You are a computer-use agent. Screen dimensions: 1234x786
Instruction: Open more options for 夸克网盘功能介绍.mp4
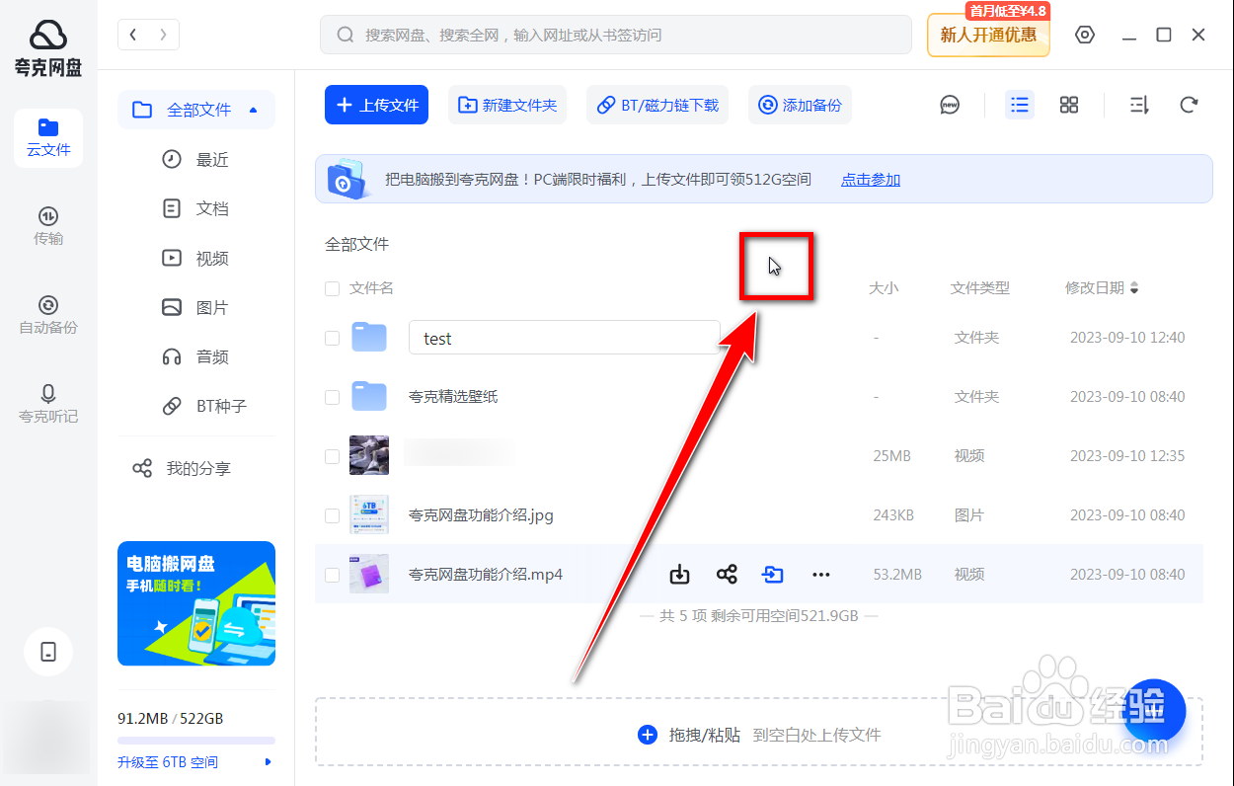(820, 574)
